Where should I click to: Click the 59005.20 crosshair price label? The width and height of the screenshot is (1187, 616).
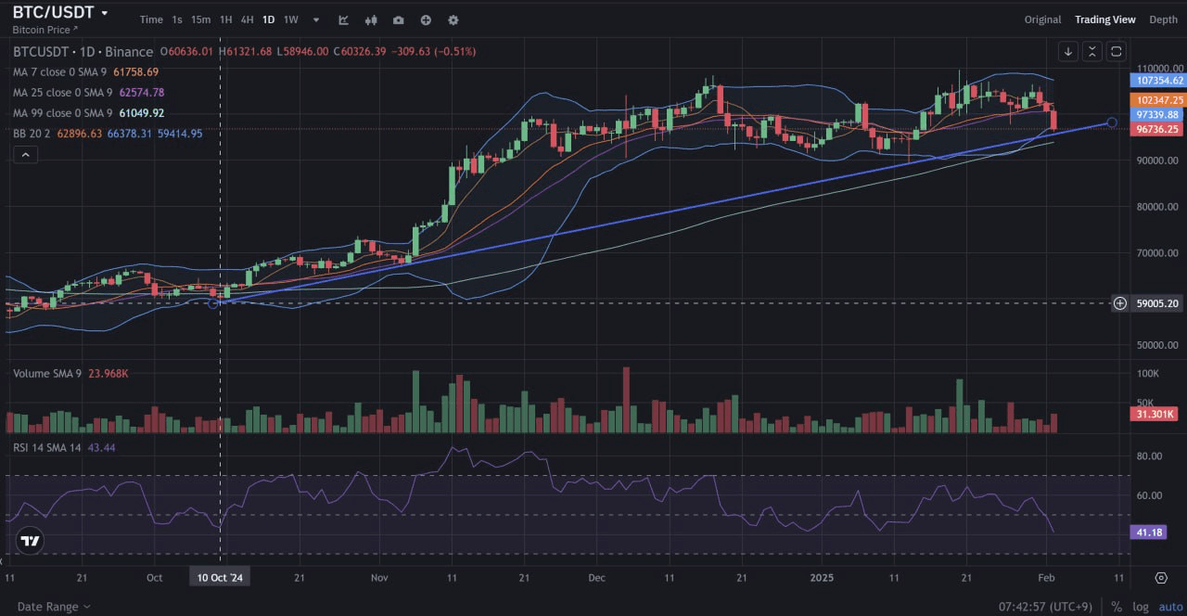(1158, 303)
